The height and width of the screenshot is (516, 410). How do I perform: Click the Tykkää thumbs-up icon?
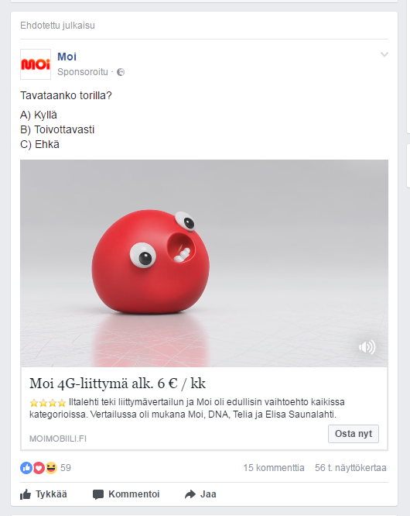tap(26, 494)
